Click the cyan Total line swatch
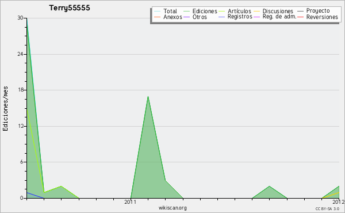345x213 pixels. 158,11
